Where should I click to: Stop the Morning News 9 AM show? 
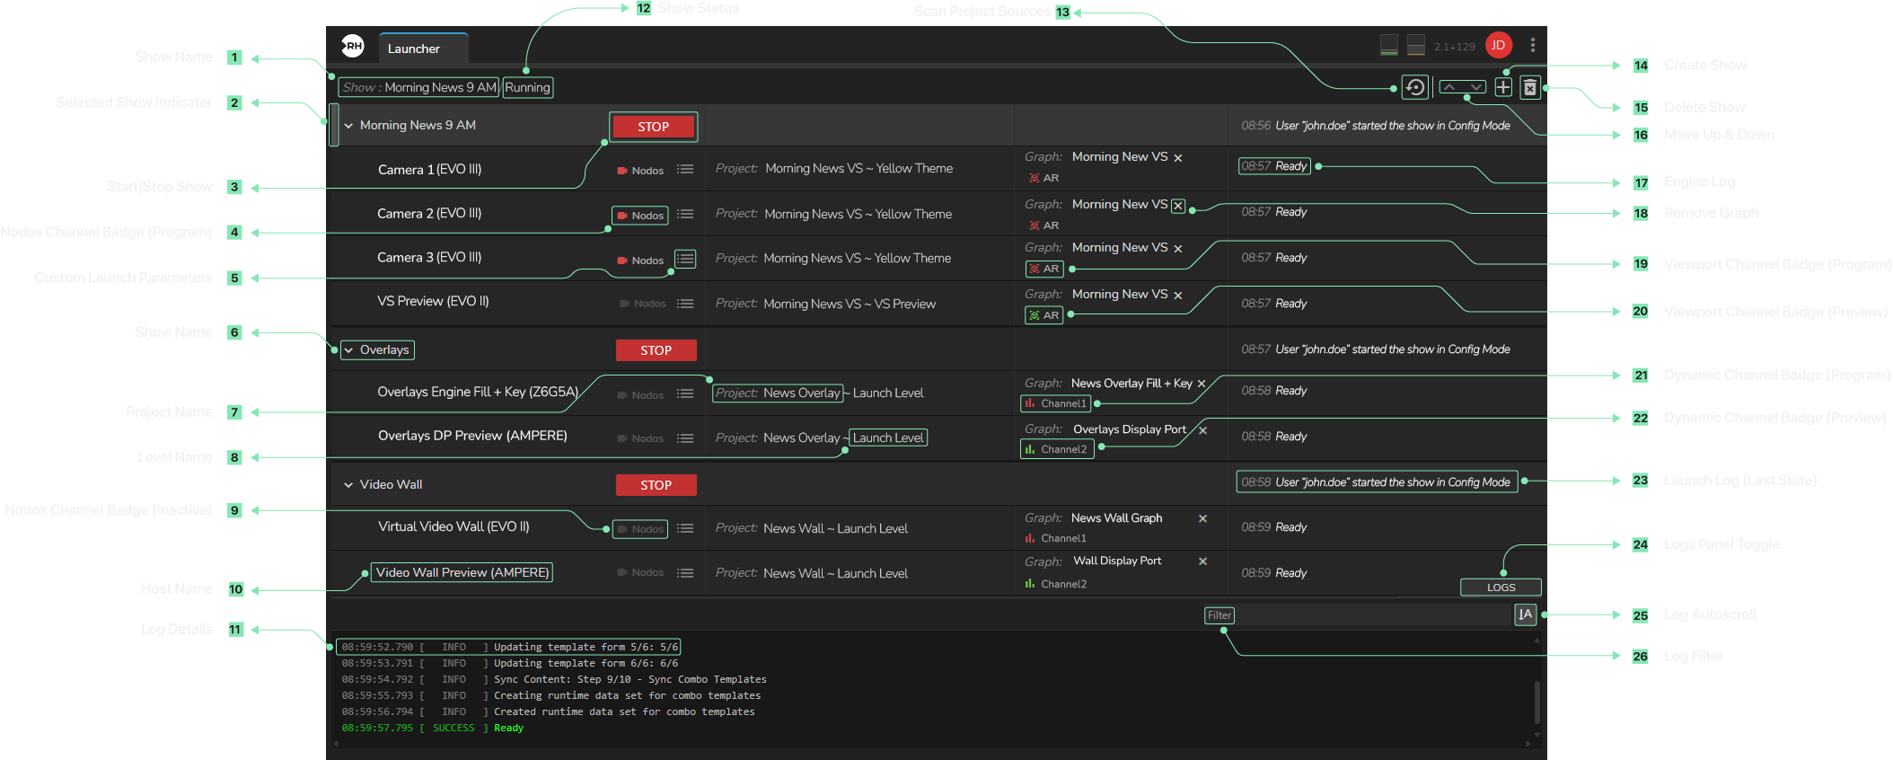tap(653, 127)
